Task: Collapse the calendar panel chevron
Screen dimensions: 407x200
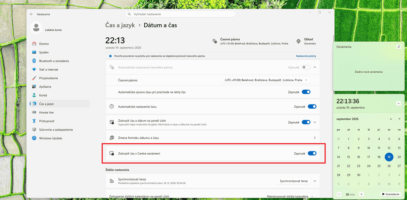Action: tap(398, 103)
